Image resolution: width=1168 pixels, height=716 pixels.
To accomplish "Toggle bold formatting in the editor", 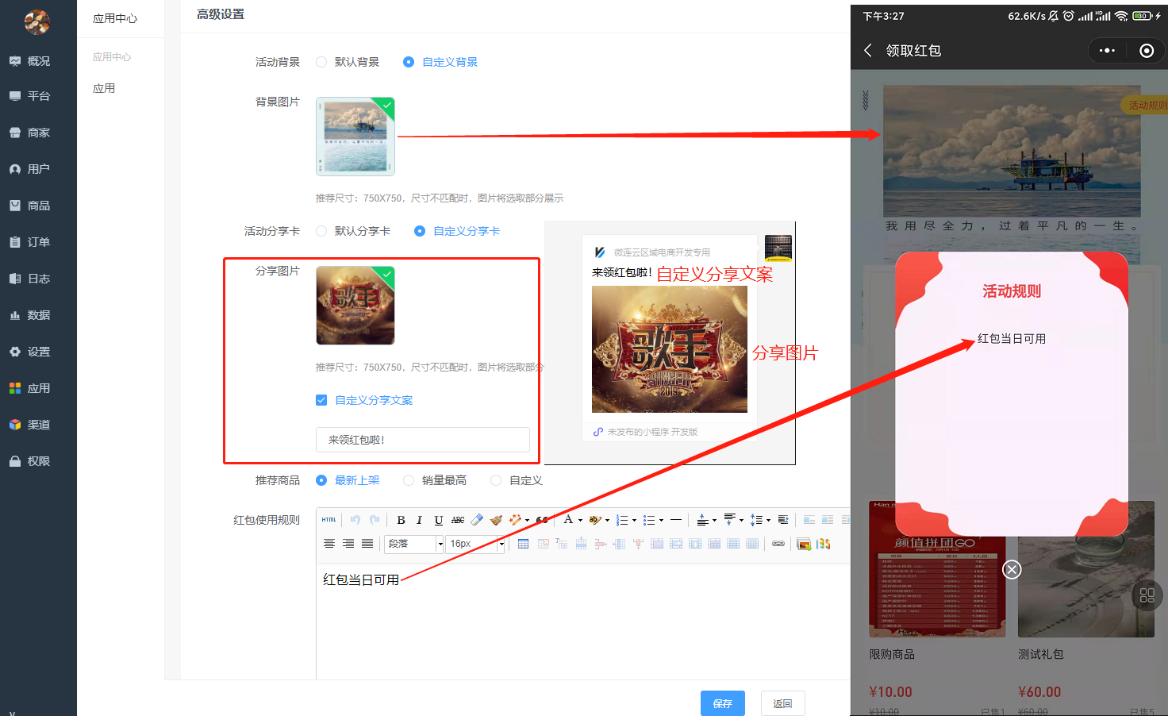I will click(x=401, y=520).
